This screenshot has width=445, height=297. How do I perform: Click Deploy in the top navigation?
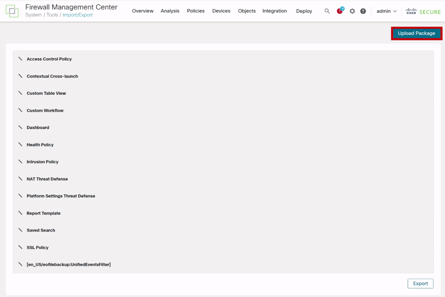[304, 11]
